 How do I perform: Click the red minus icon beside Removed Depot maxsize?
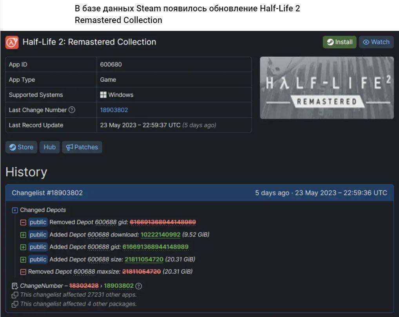23,272
